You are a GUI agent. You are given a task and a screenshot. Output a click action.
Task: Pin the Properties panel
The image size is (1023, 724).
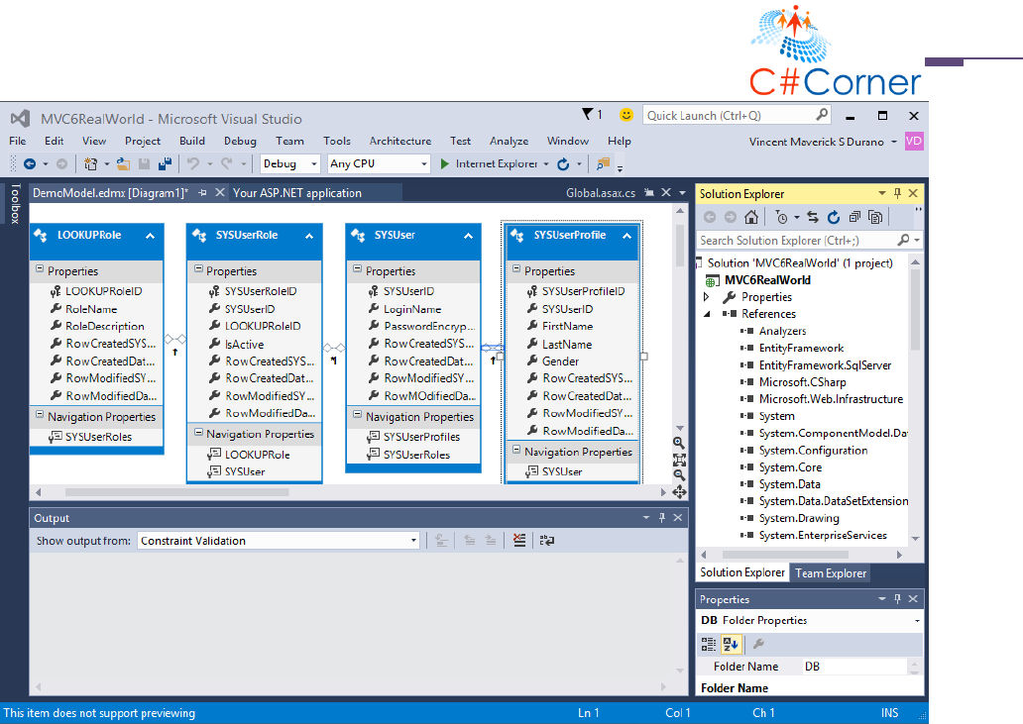tap(898, 598)
